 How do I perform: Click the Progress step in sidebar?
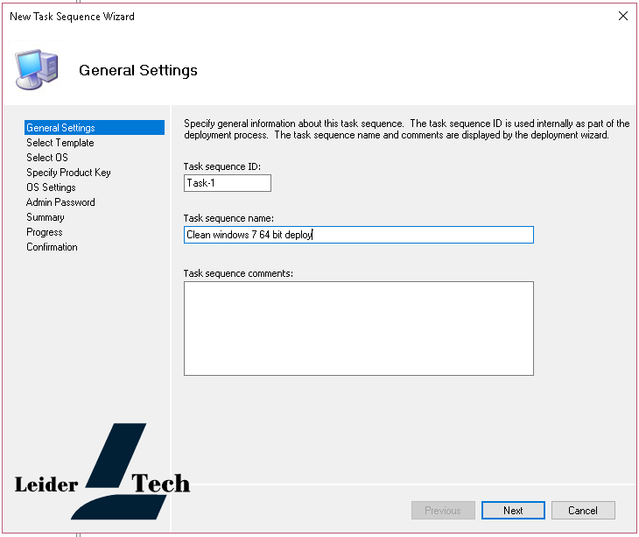(x=44, y=232)
